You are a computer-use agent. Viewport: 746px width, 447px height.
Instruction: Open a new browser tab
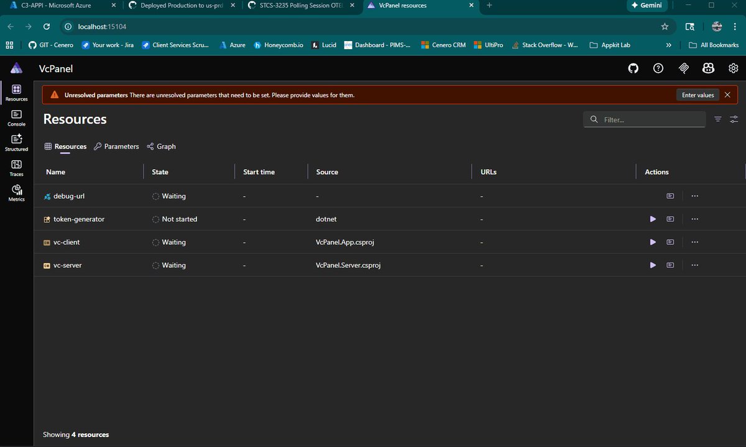coord(489,6)
